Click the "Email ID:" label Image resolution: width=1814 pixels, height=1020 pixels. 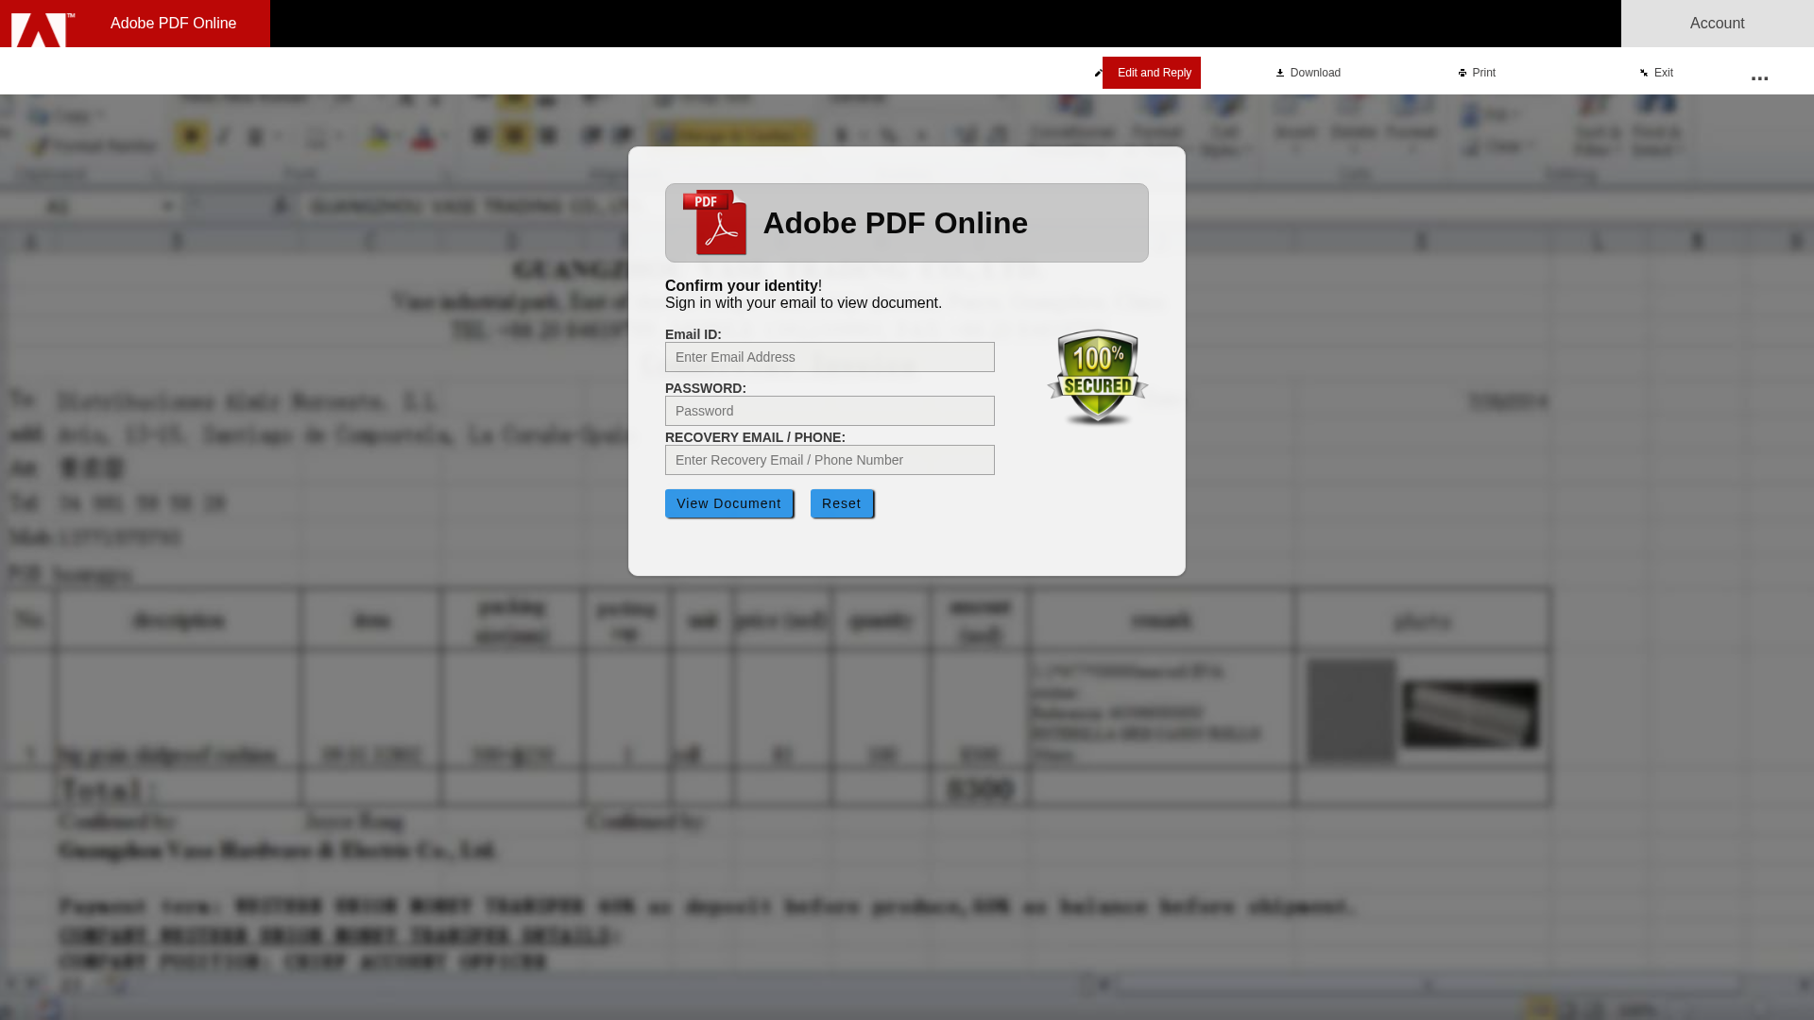693,334
